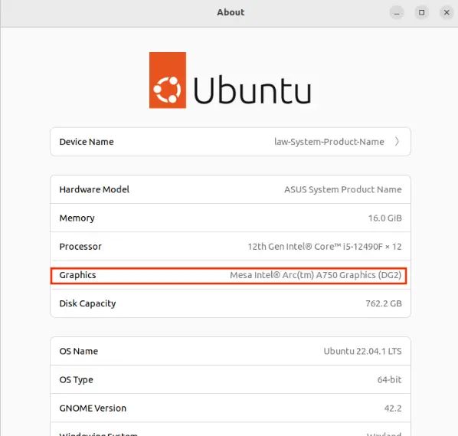
Task: Select the OS Type label
Action: pos(76,379)
